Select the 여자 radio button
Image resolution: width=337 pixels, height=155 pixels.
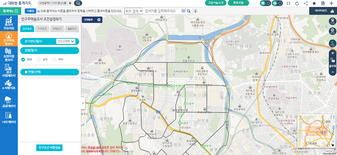54,59
